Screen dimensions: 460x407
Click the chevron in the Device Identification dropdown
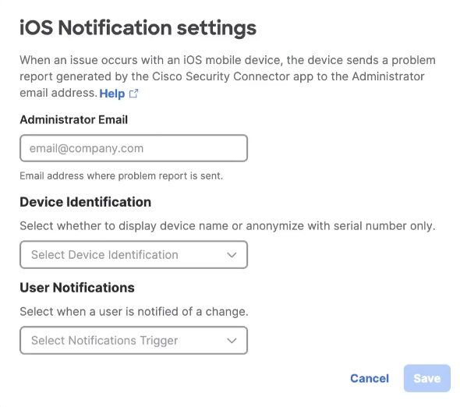coord(232,255)
